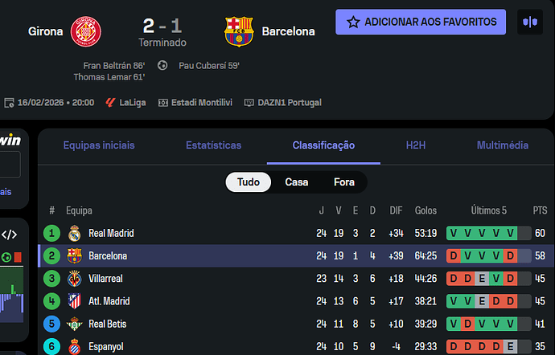Click the Girona club crest
Image resolution: width=555 pixels, height=355 pixels.
[85, 31]
